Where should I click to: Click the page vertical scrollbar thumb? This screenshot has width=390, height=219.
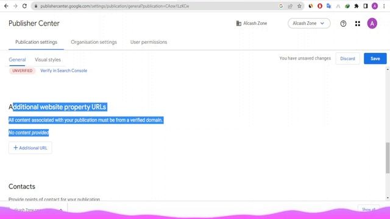point(388,158)
